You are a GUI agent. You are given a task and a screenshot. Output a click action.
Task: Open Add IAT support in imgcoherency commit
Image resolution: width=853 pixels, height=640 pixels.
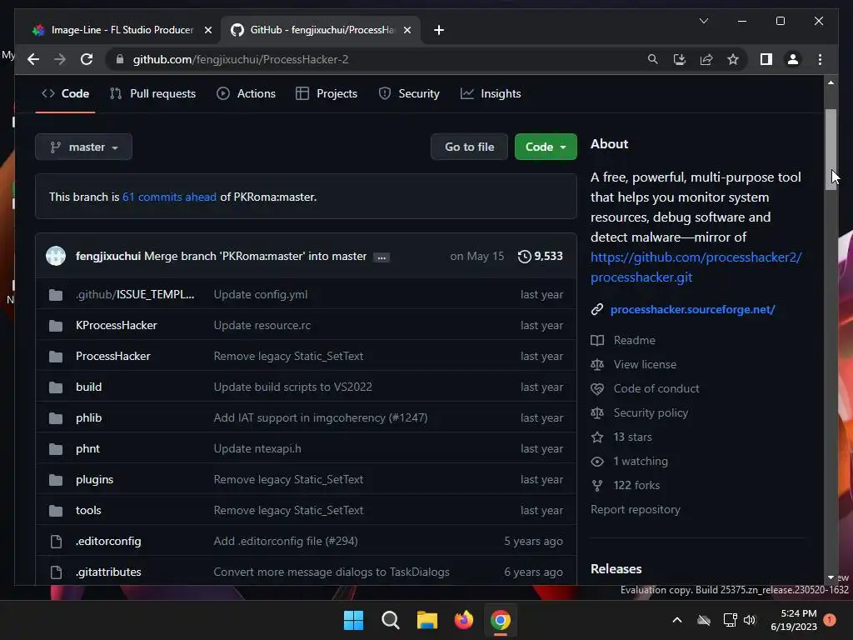click(321, 418)
